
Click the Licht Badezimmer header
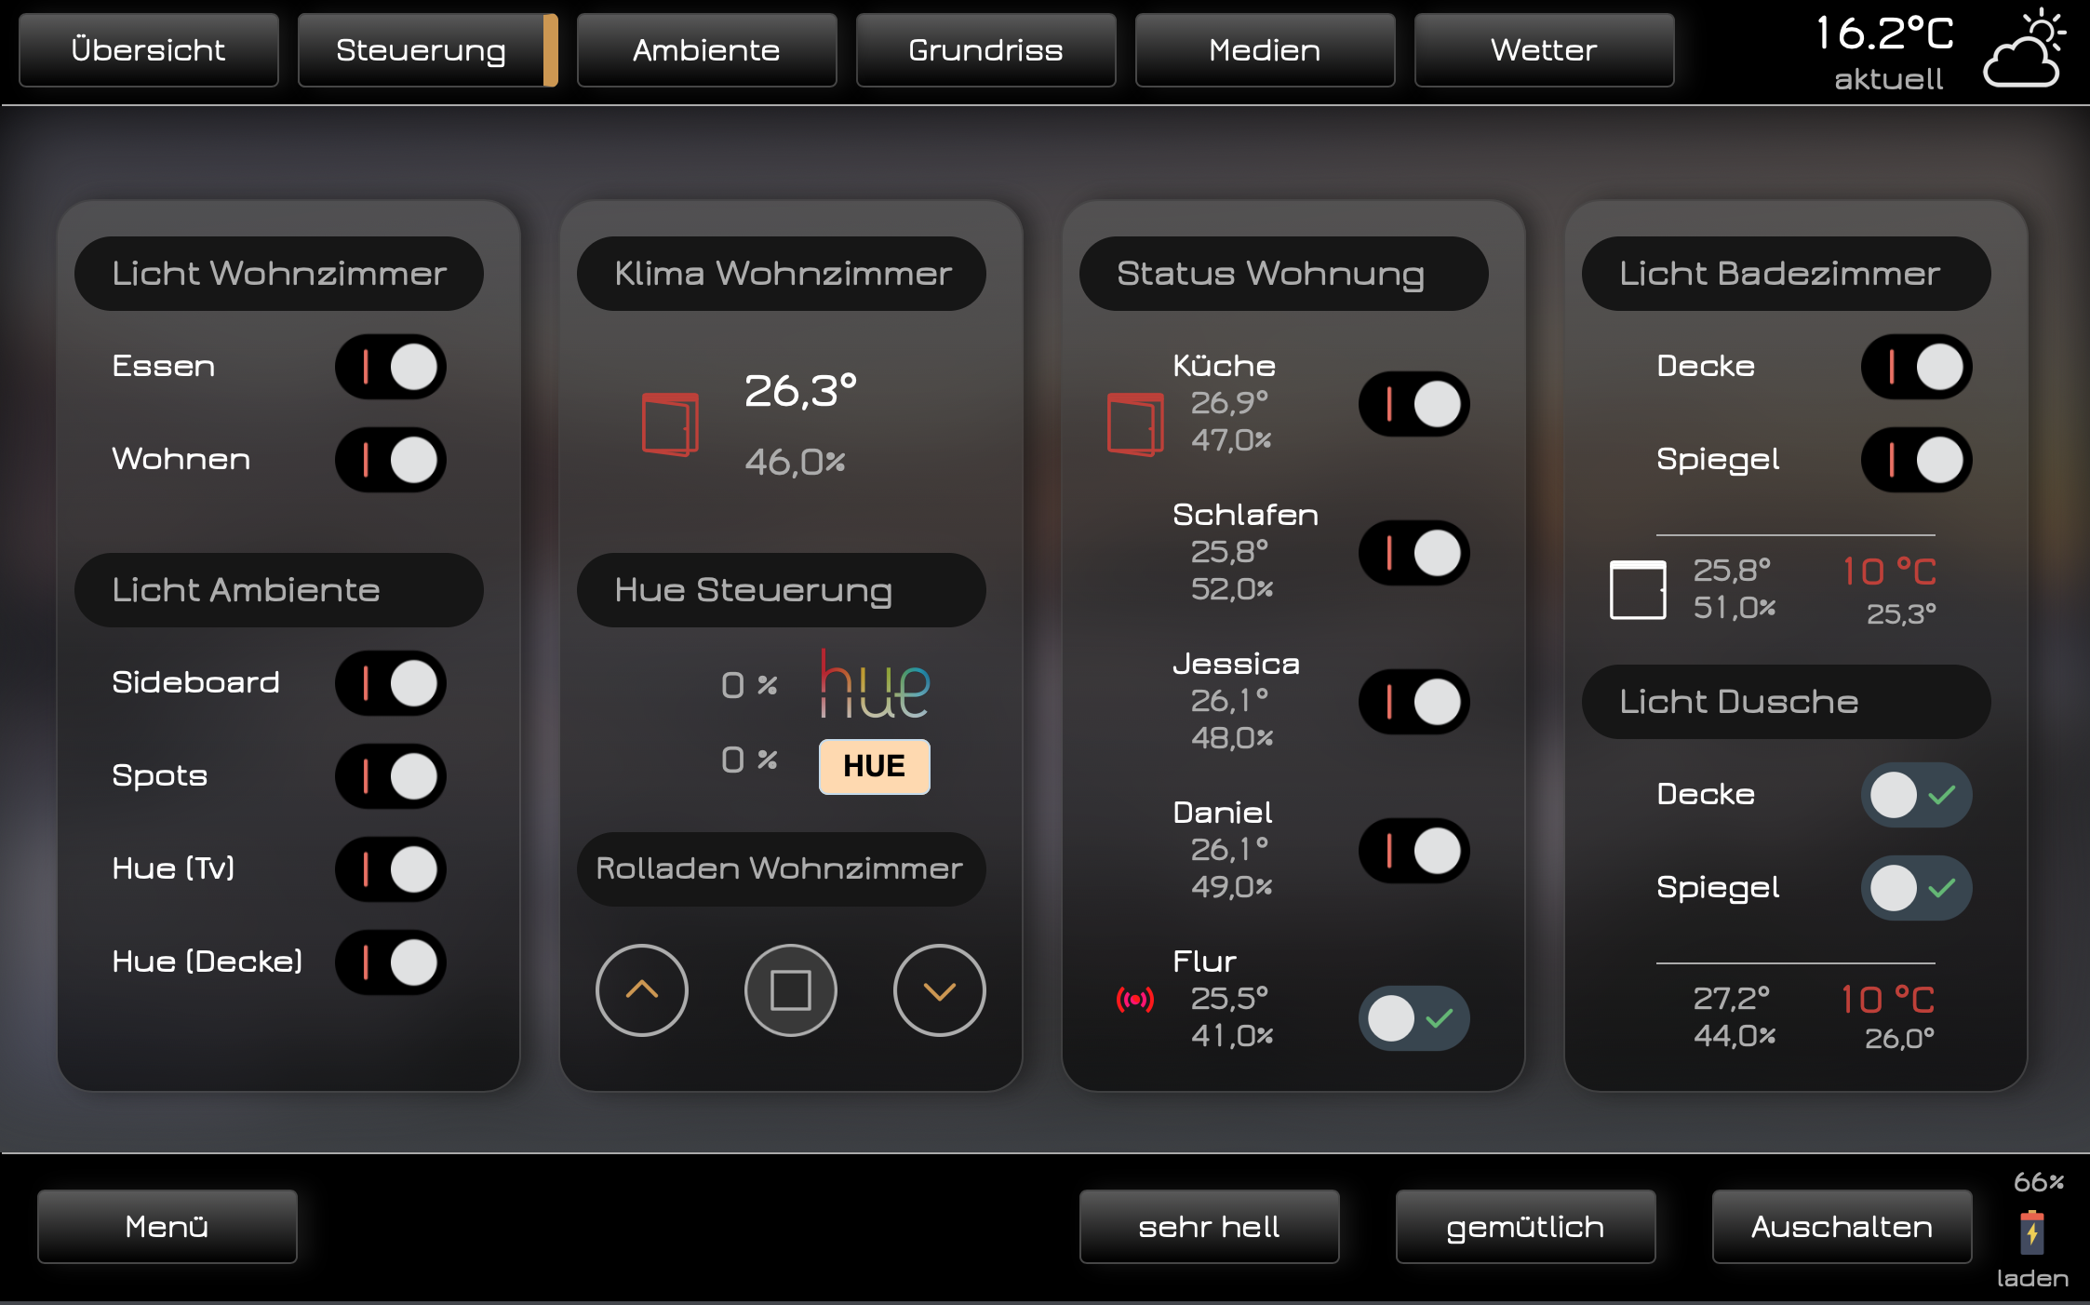[x=1787, y=274]
